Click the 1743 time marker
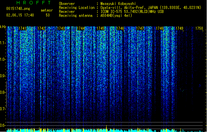 point(61,28)
